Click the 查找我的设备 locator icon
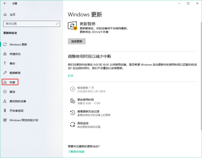This screenshot has height=158, width=202. pos(5,101)
